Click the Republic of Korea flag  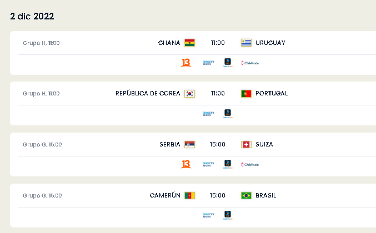[189, 93]
